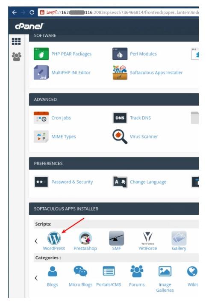209x302 pixels.
Task: Click the Track DNS link
Action: 140,118
